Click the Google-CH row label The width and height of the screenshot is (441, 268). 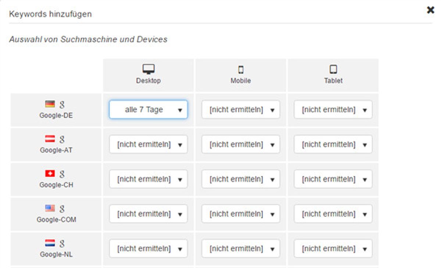56,185
